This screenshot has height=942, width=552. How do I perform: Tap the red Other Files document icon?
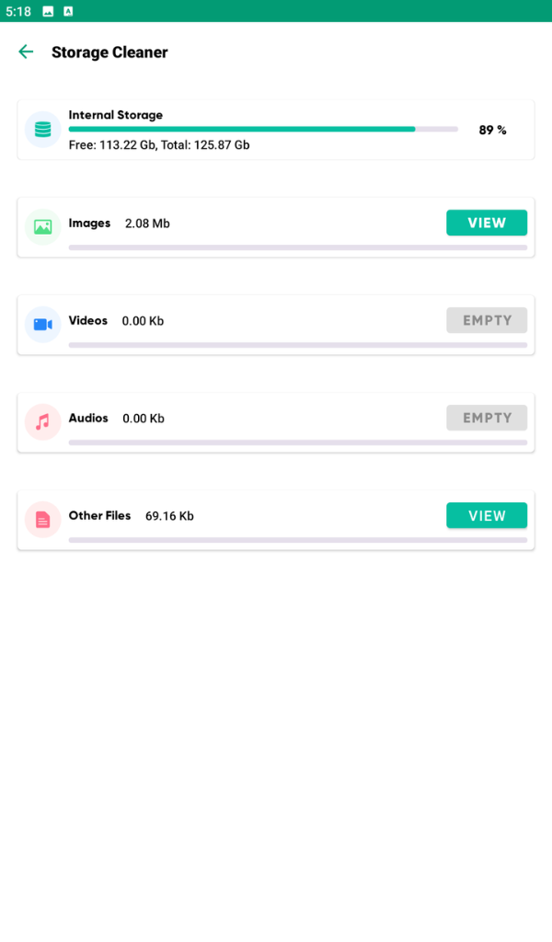tap(42, 520)
